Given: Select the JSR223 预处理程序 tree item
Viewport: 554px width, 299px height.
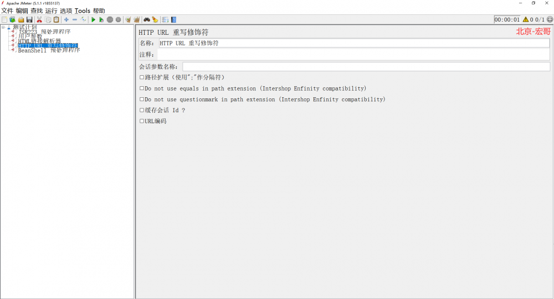Looking at the screenshot, I should coord(44,32).
